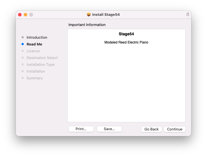
Task: Click the grey bullet beside Introduction
Action: click(x=23, y=37)
